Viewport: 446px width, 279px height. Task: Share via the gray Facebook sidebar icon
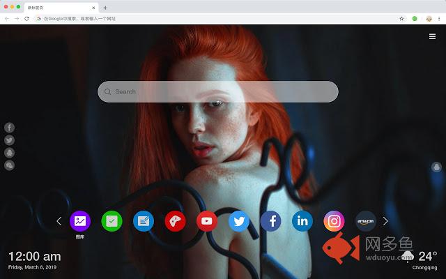(10, 127)
